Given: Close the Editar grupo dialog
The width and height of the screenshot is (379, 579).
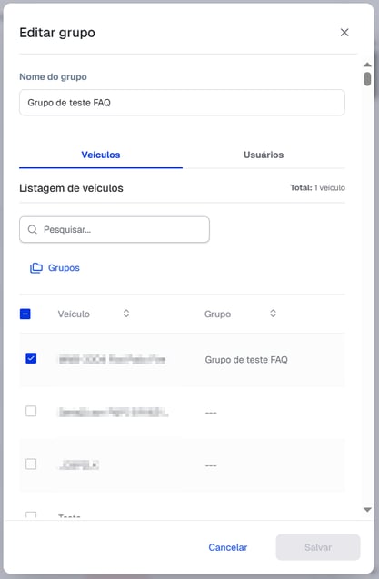Looking at the screenshot, I should tap(344, 33).
